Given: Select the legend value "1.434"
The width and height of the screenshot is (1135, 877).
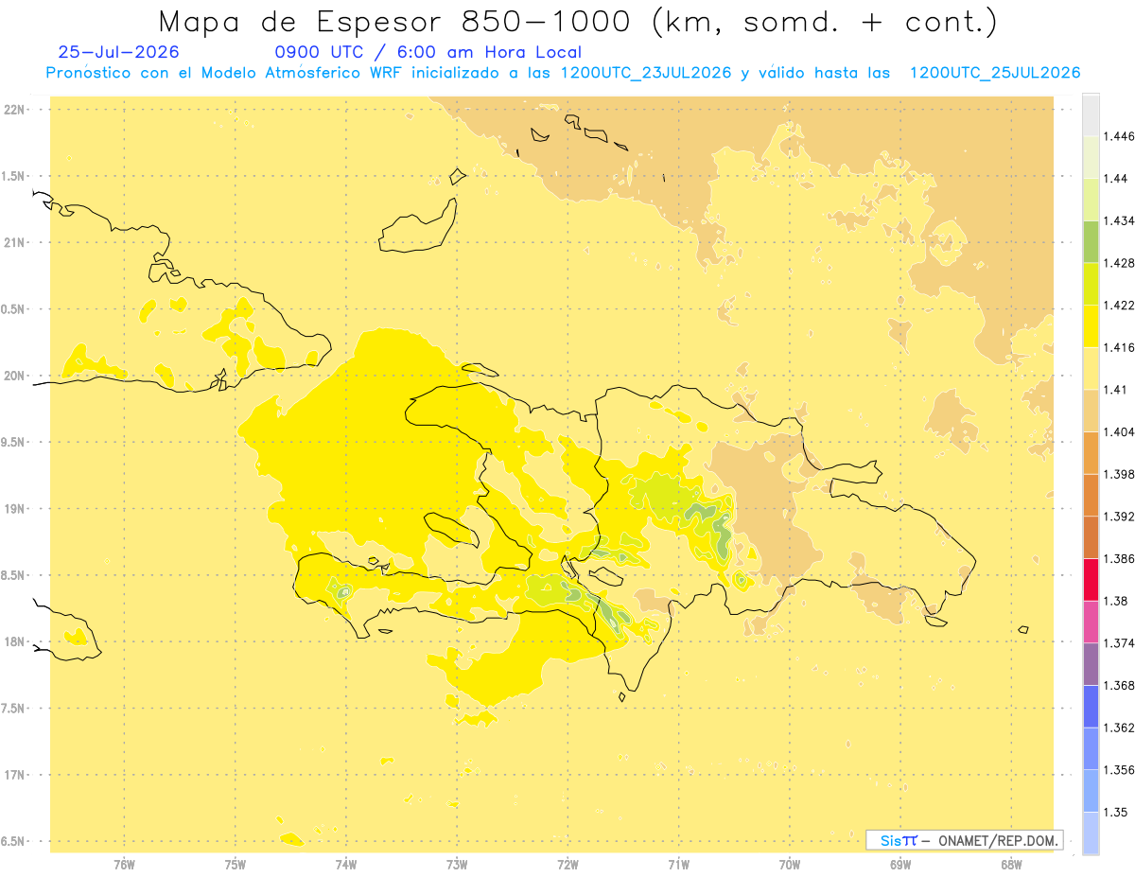Looking at the screenshot, I should coord(1119,220).
